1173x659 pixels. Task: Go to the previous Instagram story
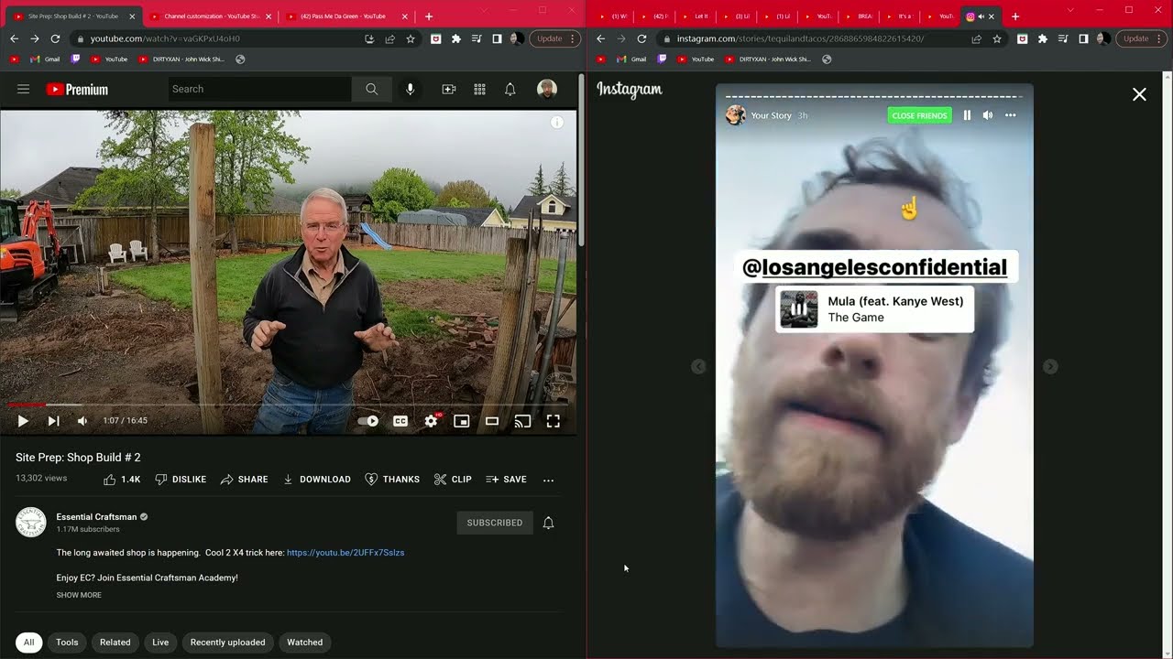(698, 366)
